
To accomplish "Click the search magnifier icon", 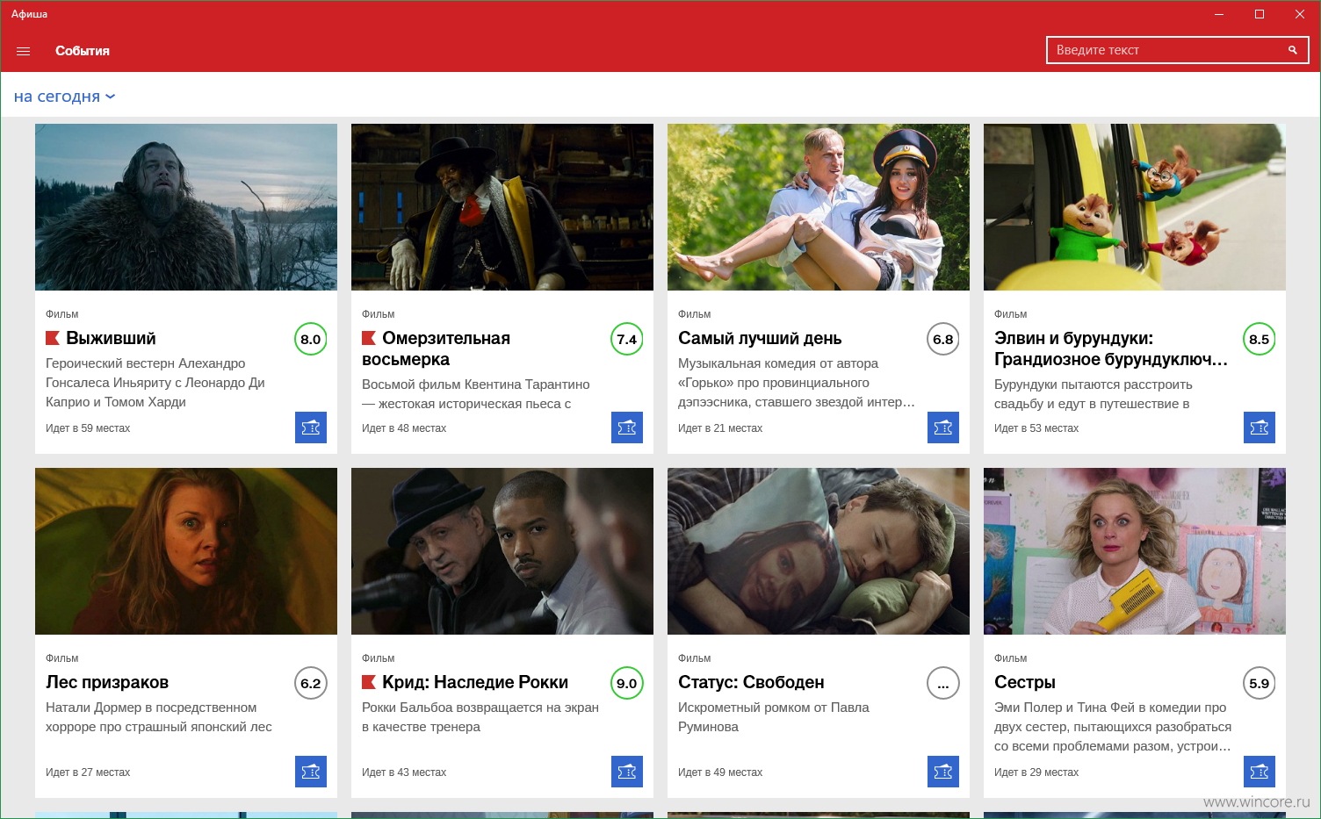I will [x=1293, y=50].
